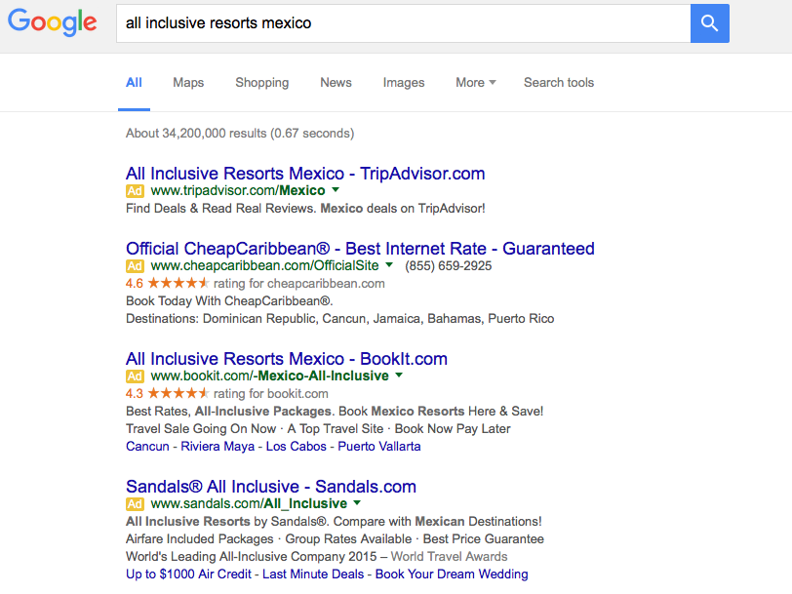Screen dimensions: 792x594
Task: Click Ad badge beside sandals.com URL
Action: point(135,504)
